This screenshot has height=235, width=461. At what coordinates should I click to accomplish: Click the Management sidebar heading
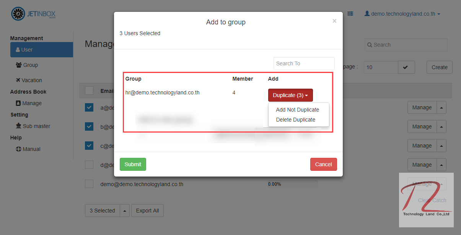coord(26,38)
